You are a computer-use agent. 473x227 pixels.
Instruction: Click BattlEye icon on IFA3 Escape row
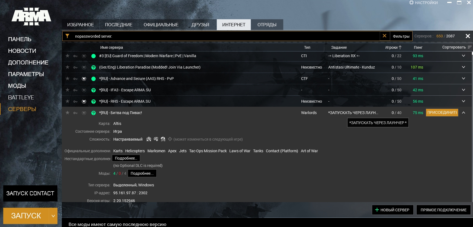[84, 90]
